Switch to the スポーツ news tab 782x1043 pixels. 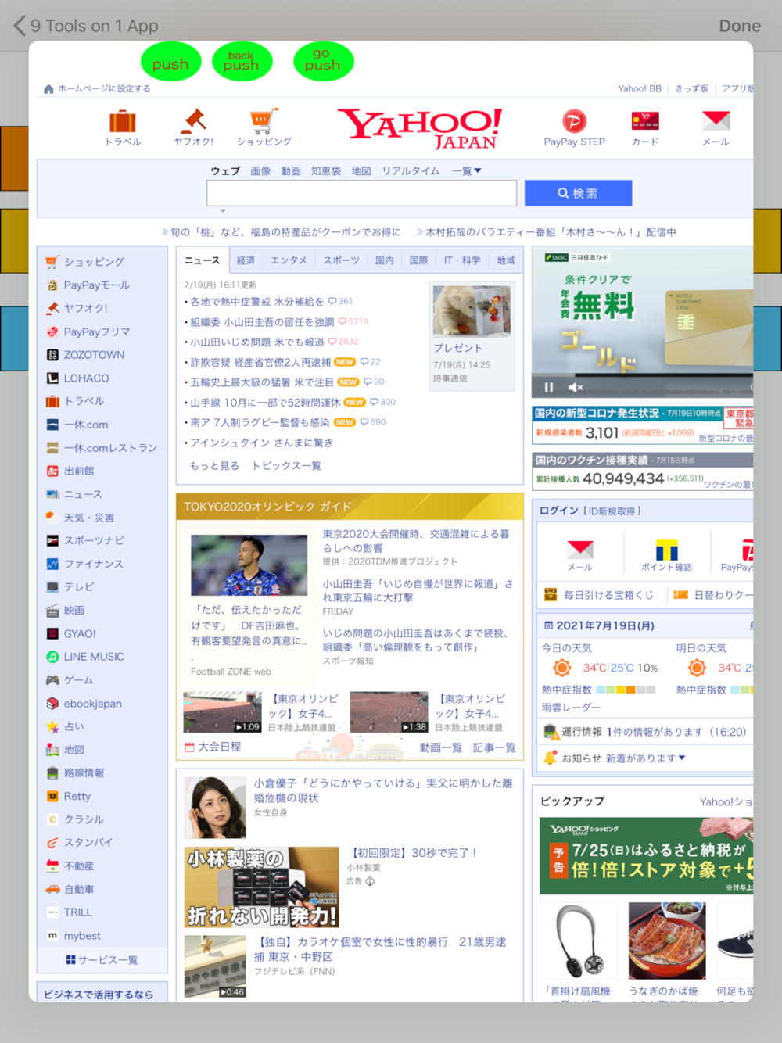[x=341, y=260]
